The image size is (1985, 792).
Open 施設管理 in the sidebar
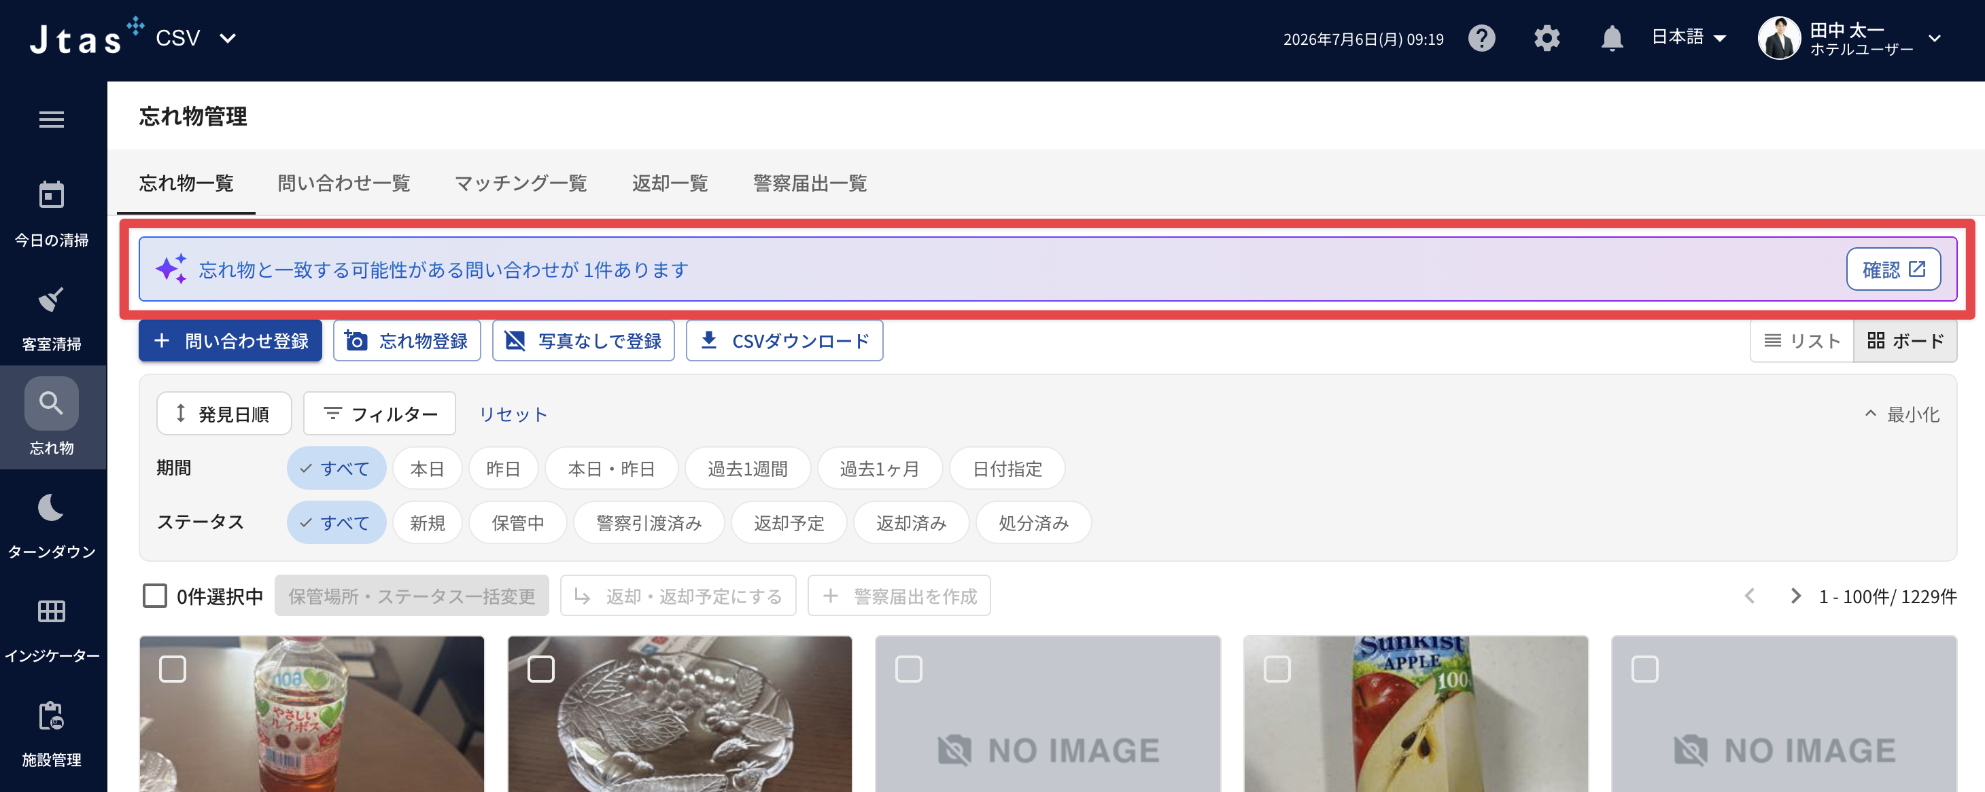[x=52, y=733]
